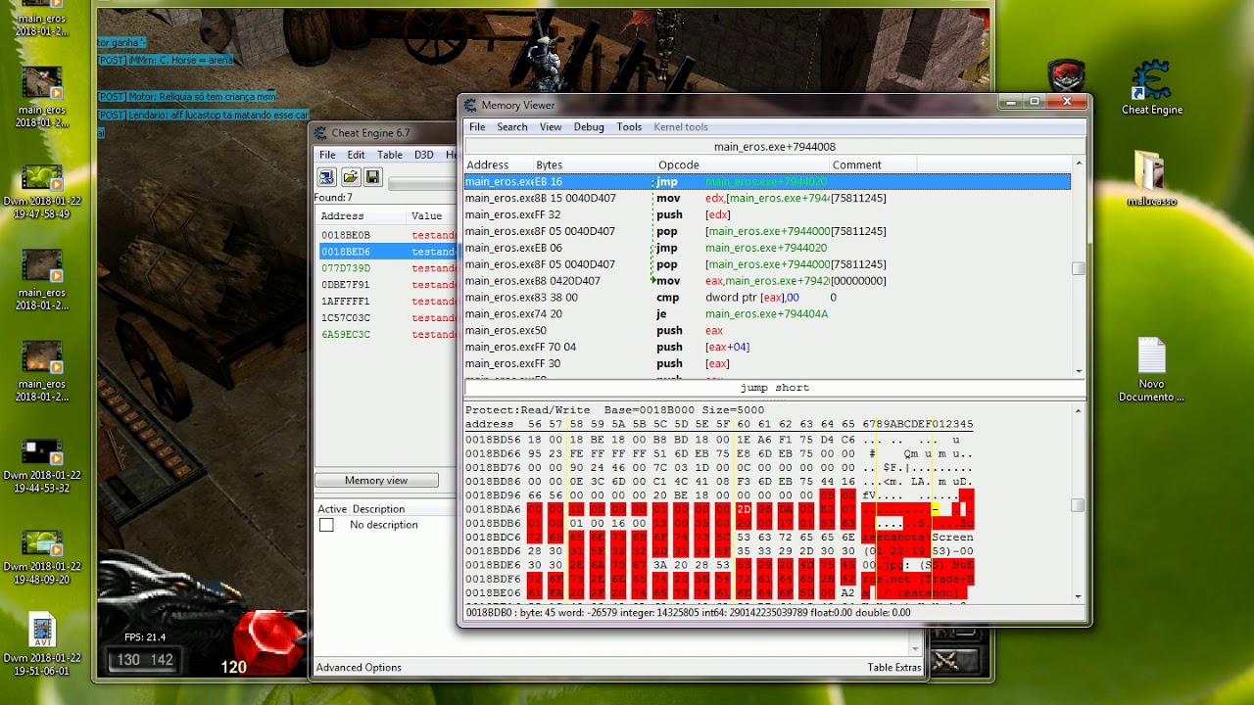Toggle the Active checkbox for No description entry
This screenshot has width=1254, height=705.
[x=326, y=525]
